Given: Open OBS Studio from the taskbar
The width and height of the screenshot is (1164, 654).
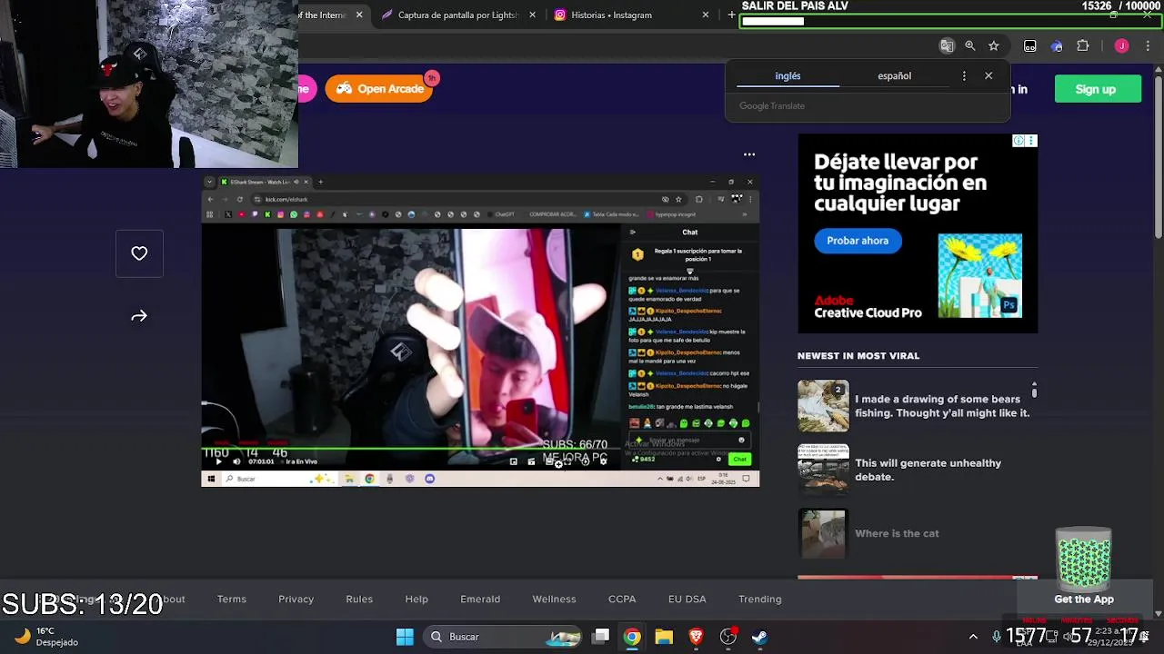Looking at the screenshot, I should pos(727,637).
